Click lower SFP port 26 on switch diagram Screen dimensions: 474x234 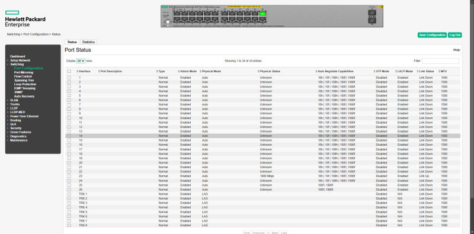(x=372, y=20)
